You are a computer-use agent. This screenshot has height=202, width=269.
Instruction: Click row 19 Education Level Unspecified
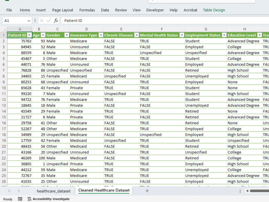(x=245, y=141)
